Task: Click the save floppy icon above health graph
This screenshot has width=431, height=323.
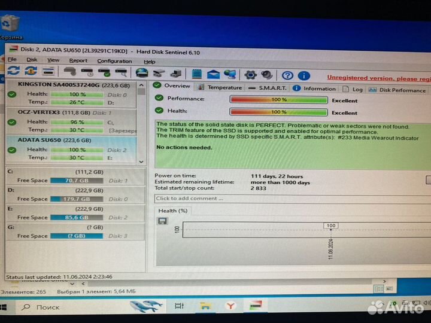Action: coord(162,221)
